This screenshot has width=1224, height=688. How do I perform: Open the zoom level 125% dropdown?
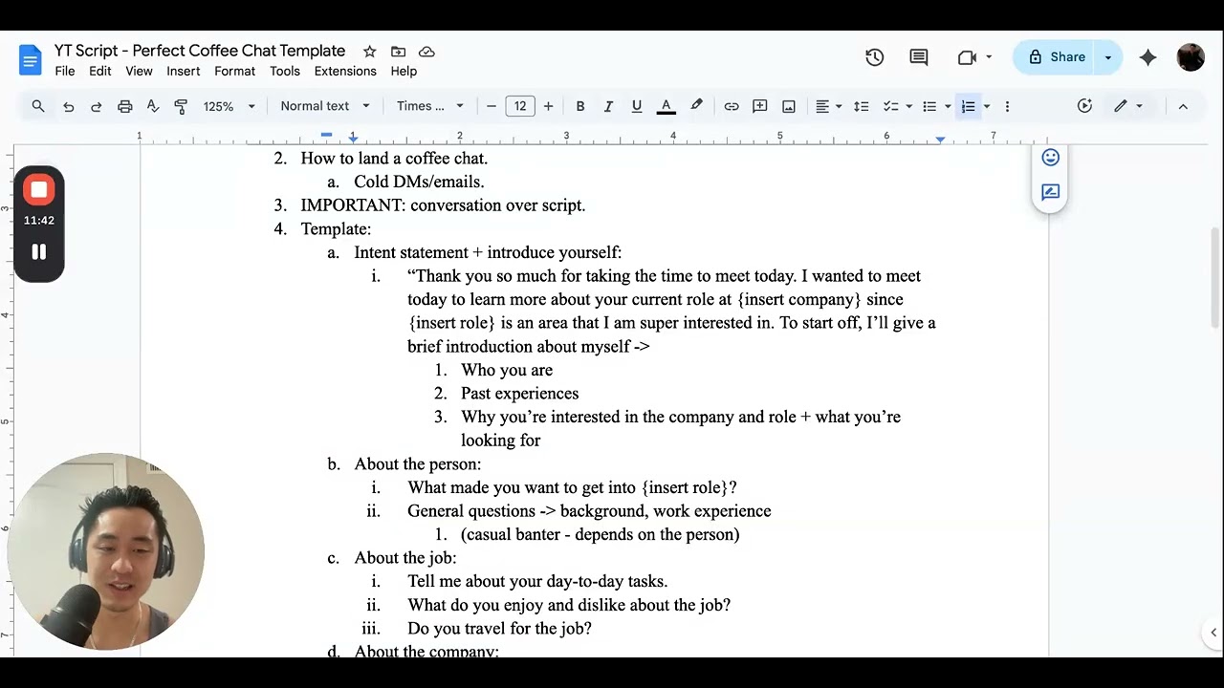tap(228, 106)
